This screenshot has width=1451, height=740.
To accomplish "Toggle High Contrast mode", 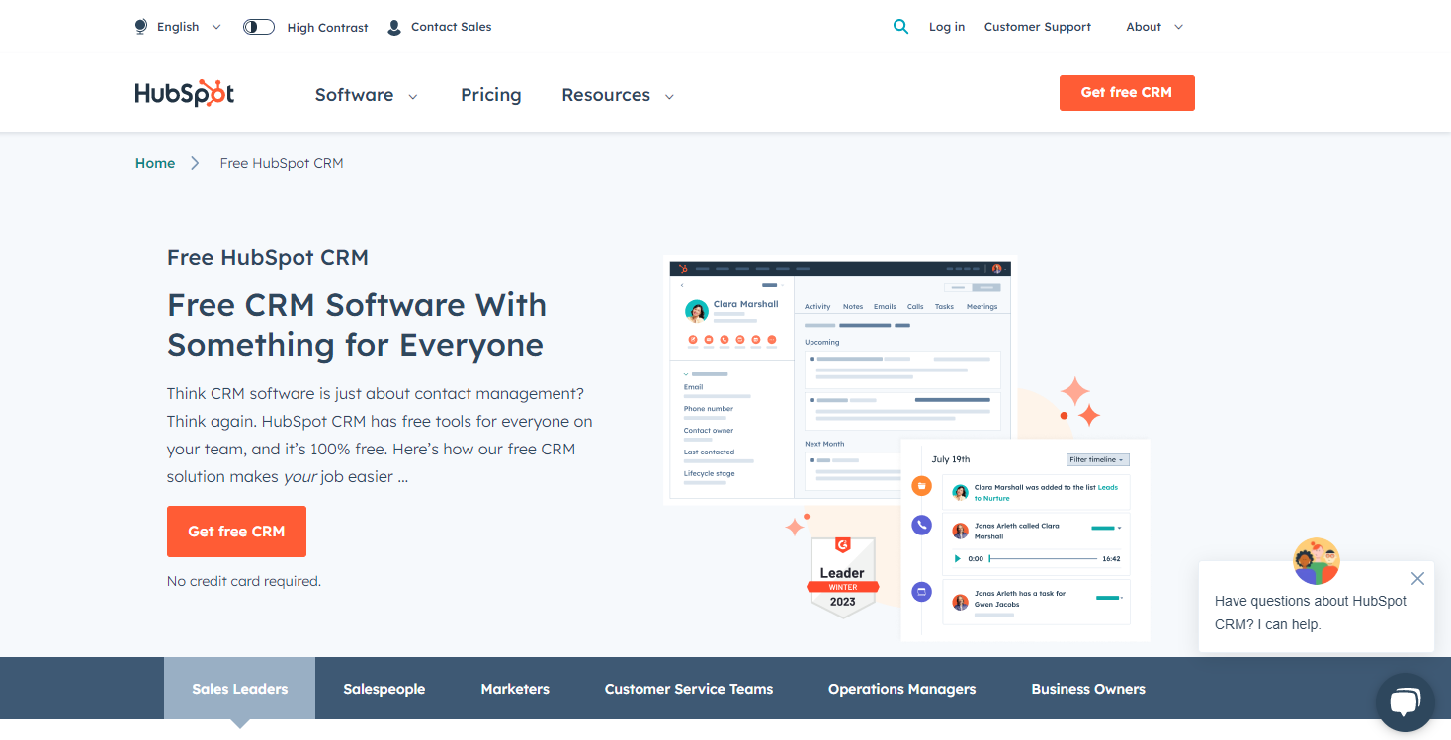I will [x=259, y=27].
